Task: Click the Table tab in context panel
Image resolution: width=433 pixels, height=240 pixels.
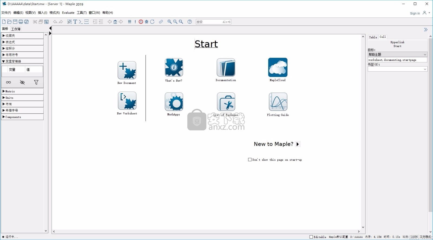Action: click(373, 37)
